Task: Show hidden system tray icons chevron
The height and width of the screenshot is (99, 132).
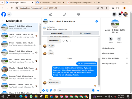Action: pyautogui.click(x=106, y=97)
